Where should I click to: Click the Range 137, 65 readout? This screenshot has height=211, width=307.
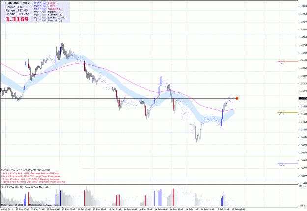click(x=17, y=11)
